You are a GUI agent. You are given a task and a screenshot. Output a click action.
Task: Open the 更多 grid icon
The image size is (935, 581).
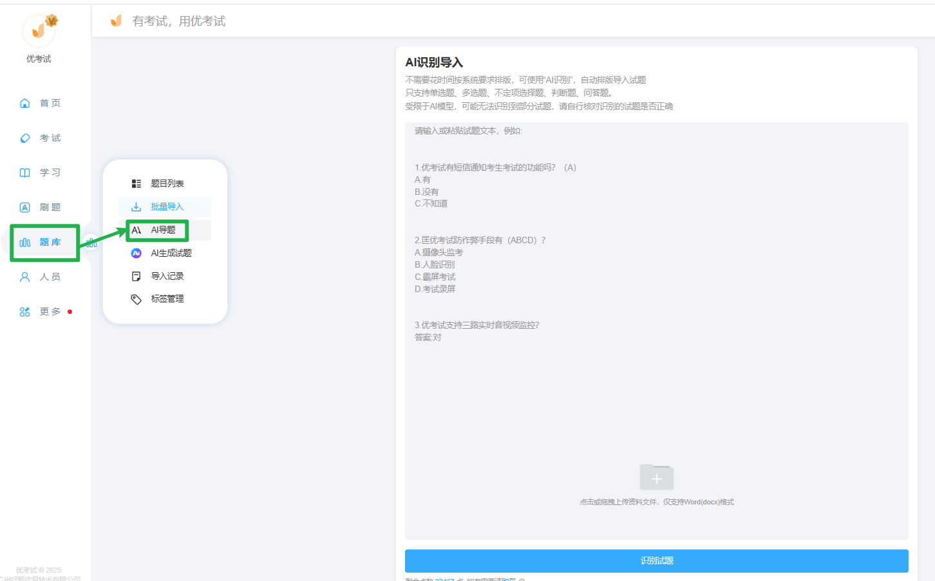[25, 311]
